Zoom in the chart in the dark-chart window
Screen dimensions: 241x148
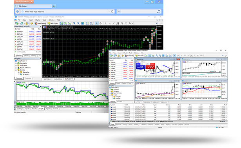point(74,23)
